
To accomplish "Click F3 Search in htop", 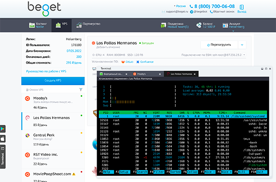I will click(140, 172).
